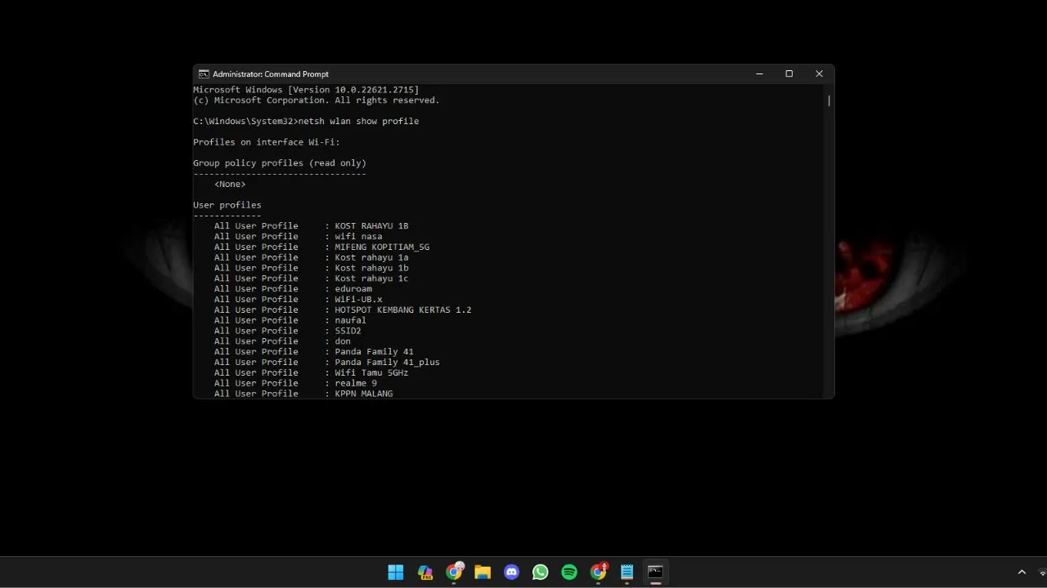Launch Copilot from the taskbar
The height and width of the screenshot is (588, 1047).
[x=425, y=572]
